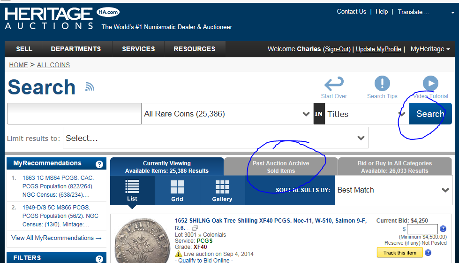Open MyRecommendations help question mark
This screenshot has width=459, height=263.
[x=99, y=164]
